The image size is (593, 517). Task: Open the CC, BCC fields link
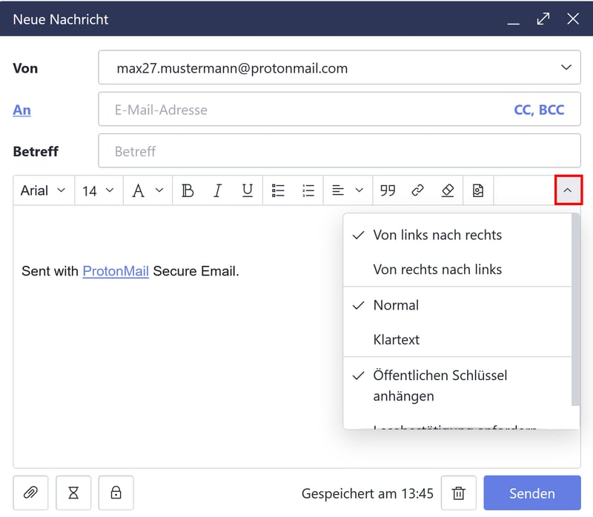pos(539,110)
